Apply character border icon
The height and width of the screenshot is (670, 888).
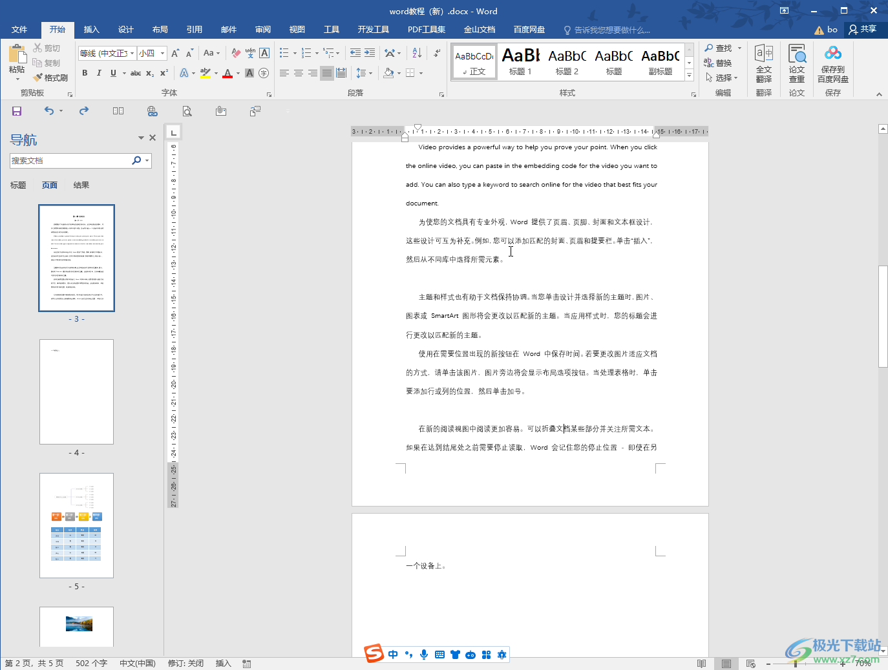(x=264, y=53)
